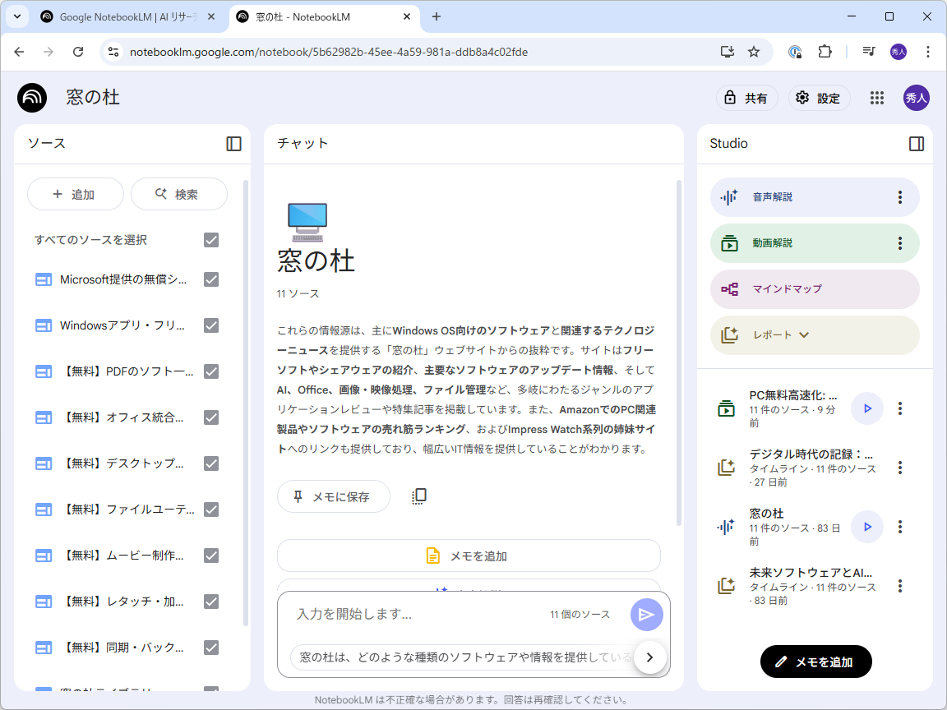Deselect the Microsoft提供の無償ソフト source
Image resolution: width=947 pixels, height=710 pixels.
click(x=211, y=279)
